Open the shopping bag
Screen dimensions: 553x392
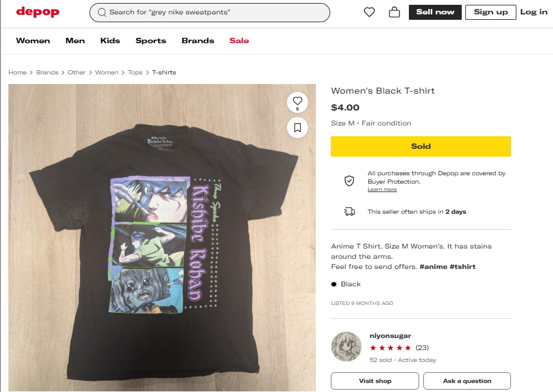point(394,12)
